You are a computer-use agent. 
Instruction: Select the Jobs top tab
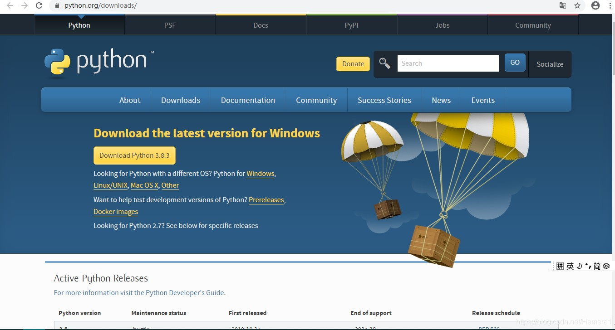pos(443,25)
